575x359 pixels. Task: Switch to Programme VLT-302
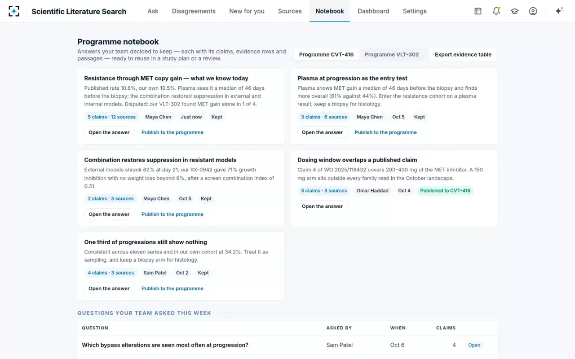click(x=392, y=54)
